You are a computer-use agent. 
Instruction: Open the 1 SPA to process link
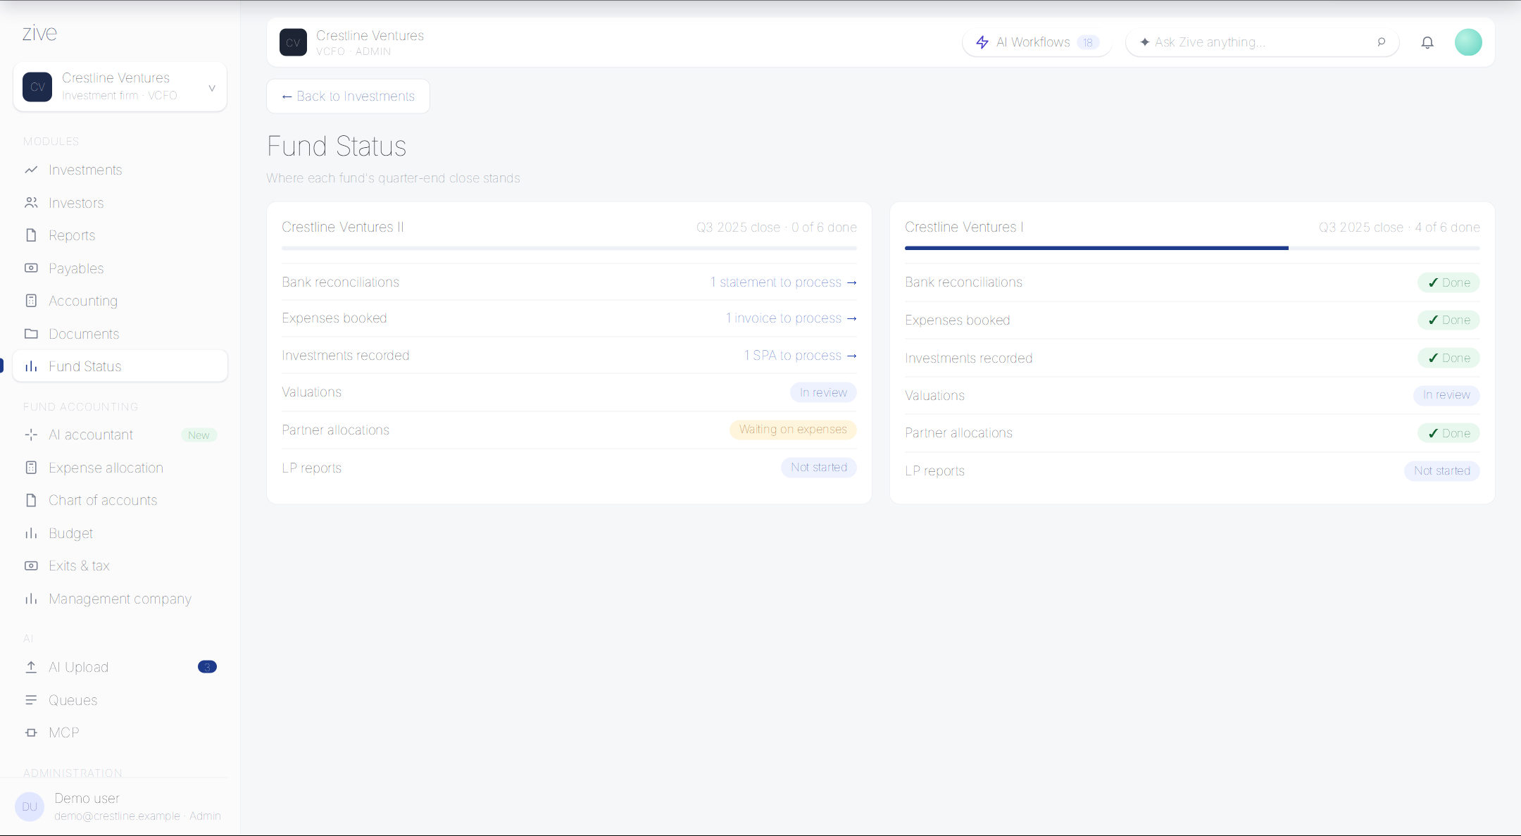(x=800, y=356)
